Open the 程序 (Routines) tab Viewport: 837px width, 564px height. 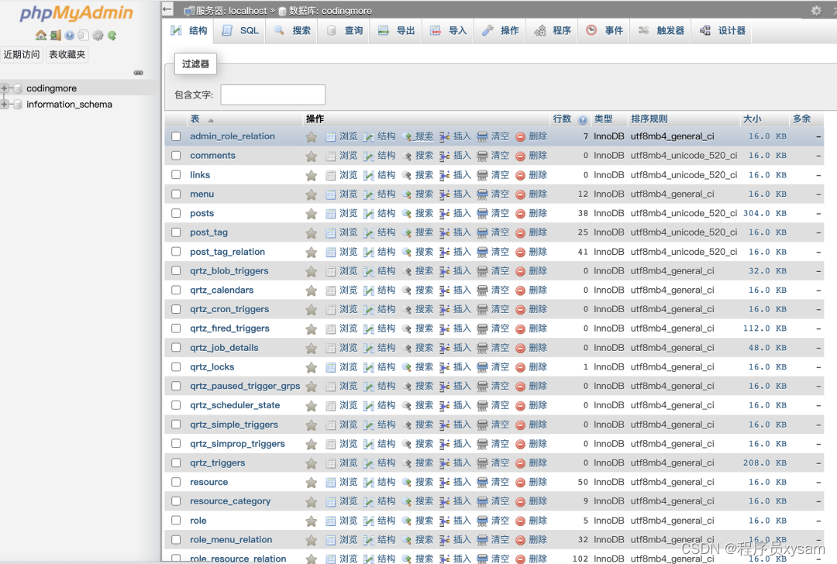click(553, 31)
